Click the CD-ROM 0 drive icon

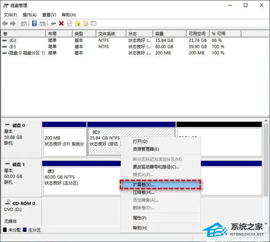(x=8, y=202)
